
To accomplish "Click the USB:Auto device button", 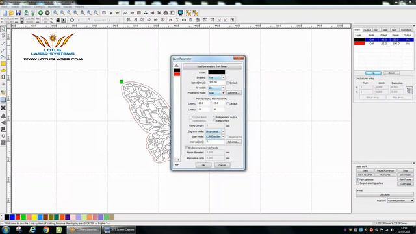I will [384, 195].
